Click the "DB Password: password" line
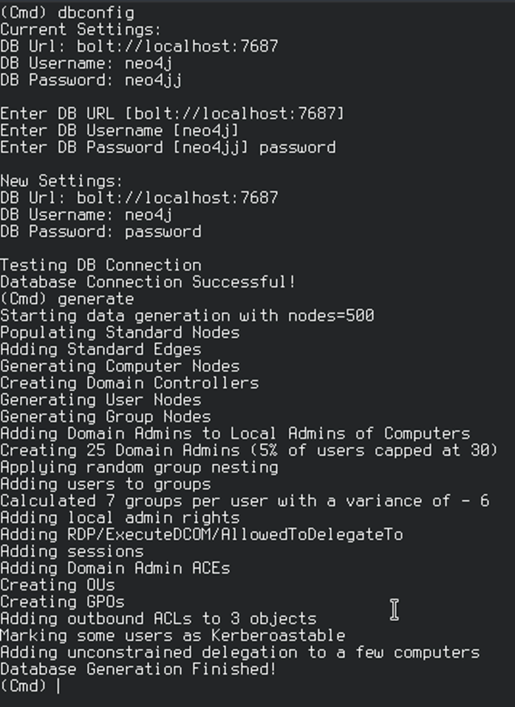The image size is (515, 707). click(x=101, y=232)
